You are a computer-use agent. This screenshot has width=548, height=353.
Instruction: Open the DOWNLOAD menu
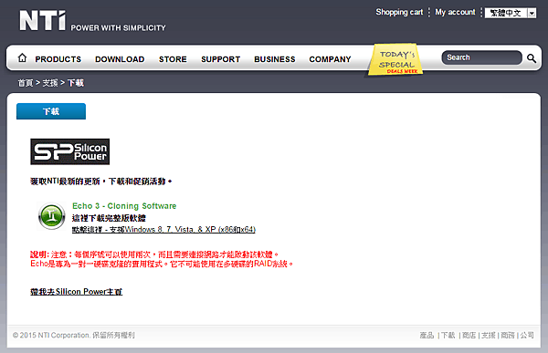tap(120, 59)
